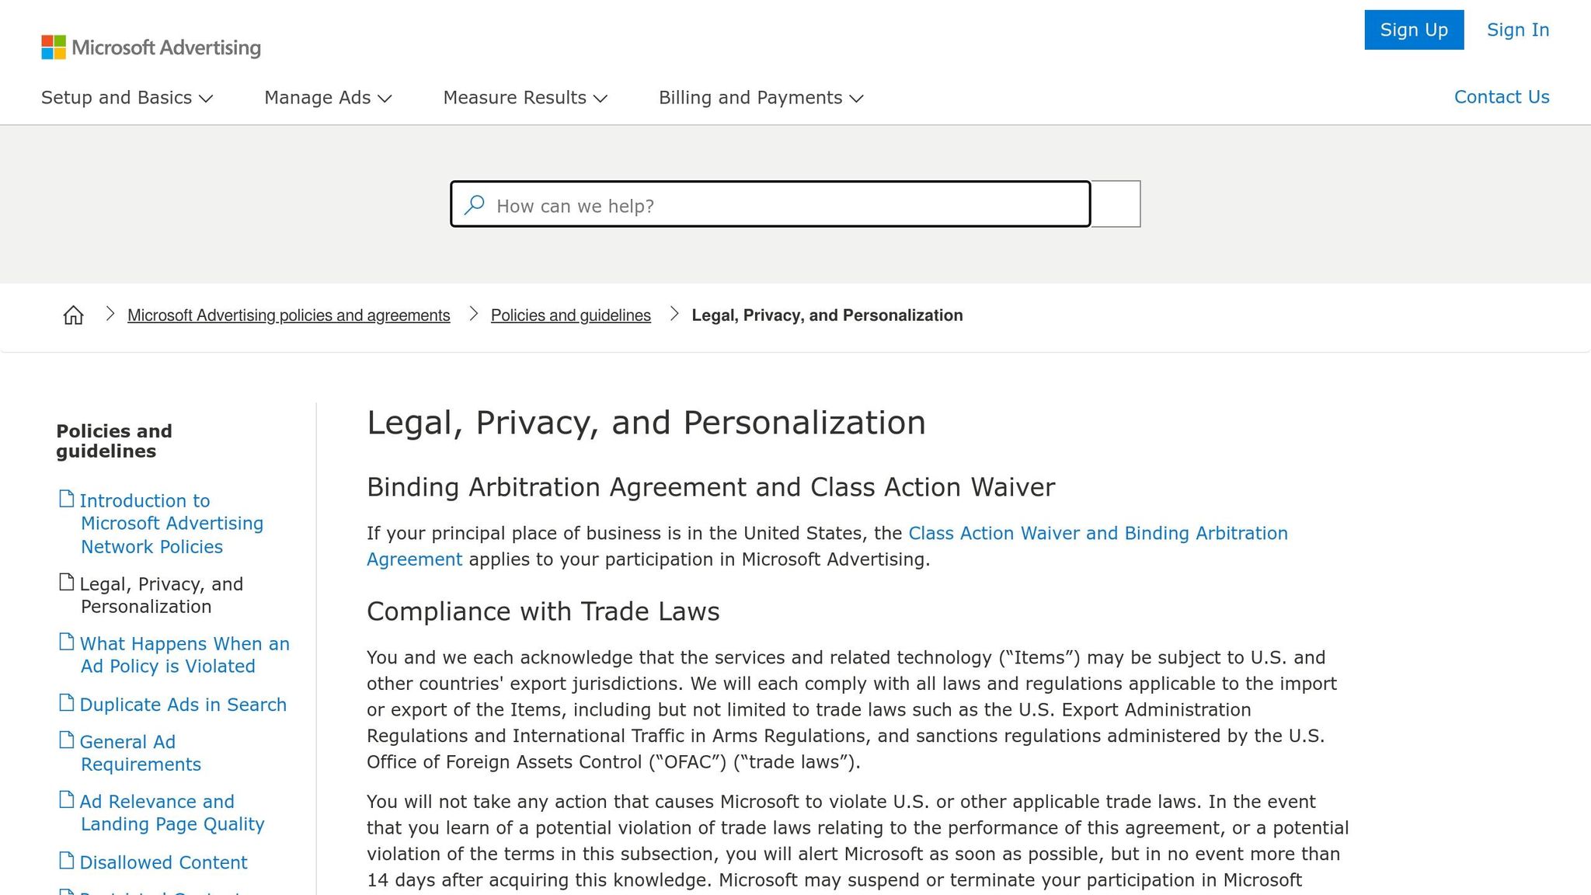Expand the Billing and Payments chevron
Image resolution: width=1591 pixels, height=895 pixels.
click(x=855, y=99)
